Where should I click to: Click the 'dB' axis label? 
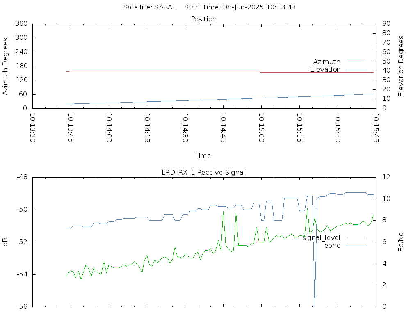[x=5, y=242]
